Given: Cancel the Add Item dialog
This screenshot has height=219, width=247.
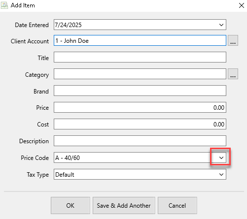Looking at the screenshot, I should (177, 205).
